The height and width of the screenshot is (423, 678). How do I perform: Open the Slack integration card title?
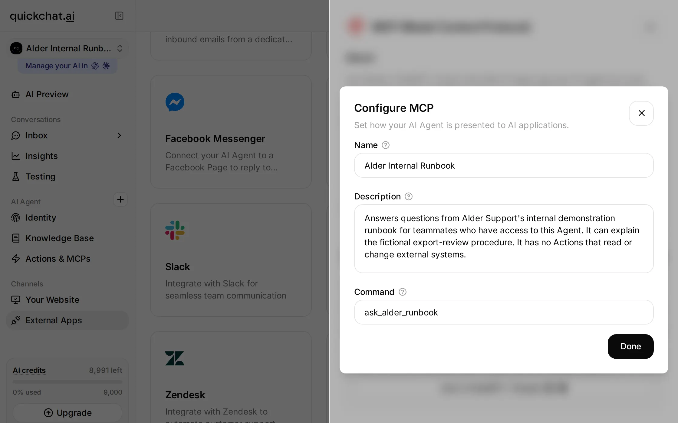coord(177,267)
